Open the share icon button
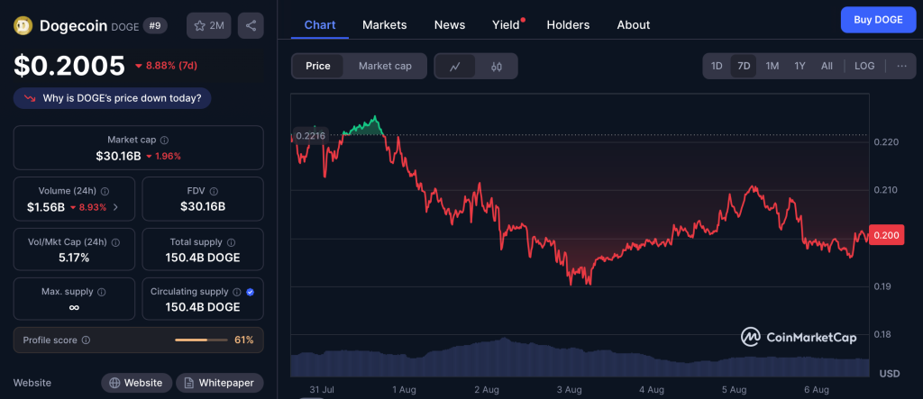The image size is (923, 399). coord(251,25)
